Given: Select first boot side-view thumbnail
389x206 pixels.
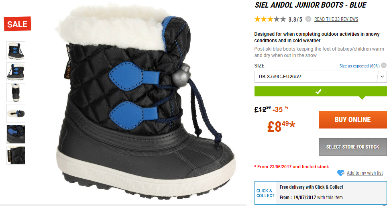Looking at the screenshot, I should (x=16, y=51).
